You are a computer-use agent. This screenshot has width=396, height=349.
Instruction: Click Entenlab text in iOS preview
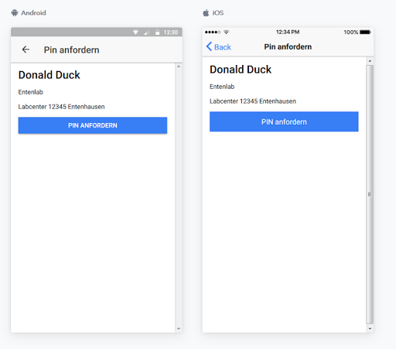222,87
